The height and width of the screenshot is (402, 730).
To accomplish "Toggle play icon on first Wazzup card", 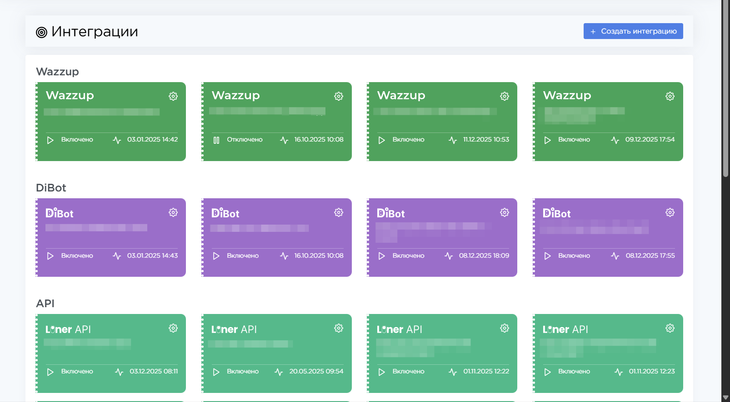I will [50, 140].
